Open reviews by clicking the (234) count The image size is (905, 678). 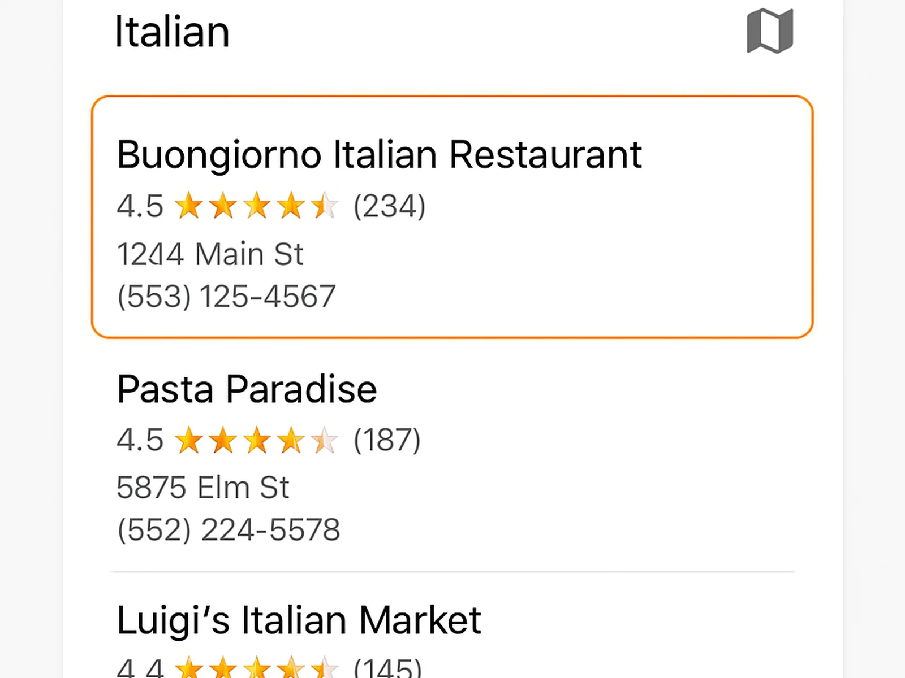390,206
